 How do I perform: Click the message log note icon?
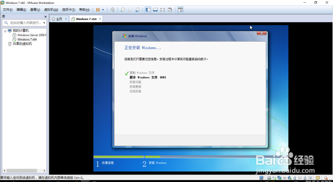[x=318, y=178]
